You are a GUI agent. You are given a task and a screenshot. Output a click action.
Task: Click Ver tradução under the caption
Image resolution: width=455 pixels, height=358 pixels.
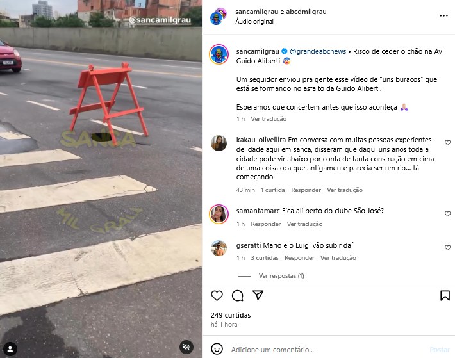click(x=269, y=119)
